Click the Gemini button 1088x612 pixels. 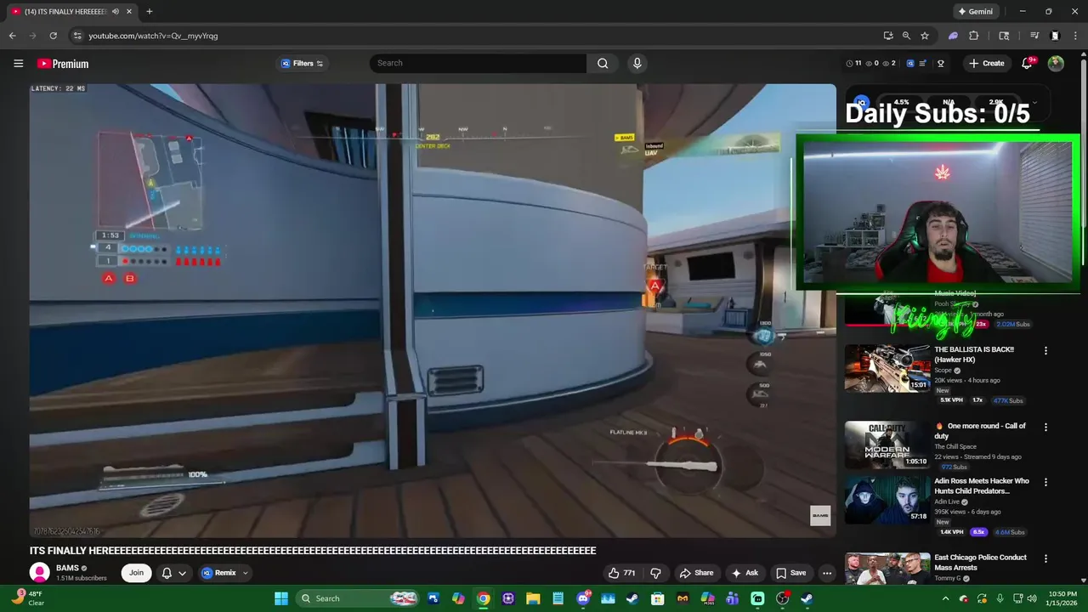pyautogui.click(x=975, y=12)
